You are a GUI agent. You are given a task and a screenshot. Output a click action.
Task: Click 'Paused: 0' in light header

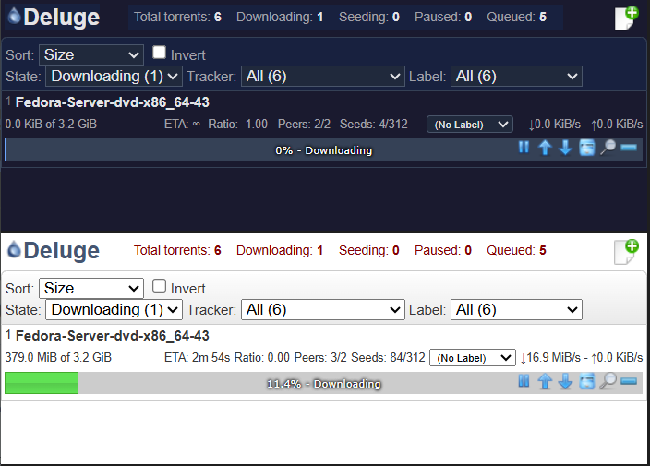(443, 250)
